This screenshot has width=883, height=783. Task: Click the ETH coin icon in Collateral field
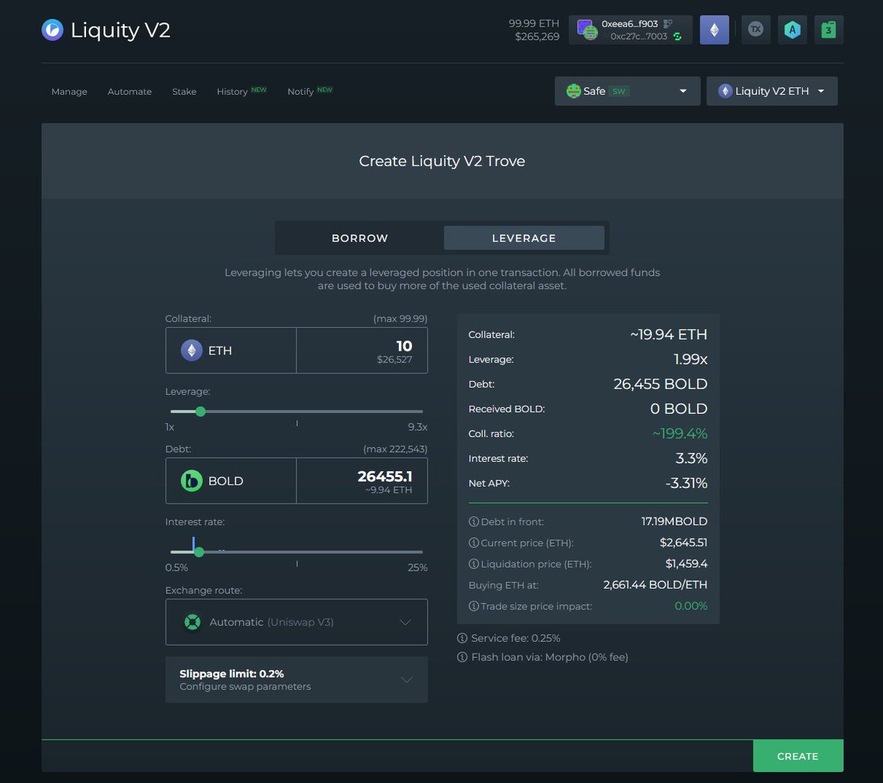(191, 351)
